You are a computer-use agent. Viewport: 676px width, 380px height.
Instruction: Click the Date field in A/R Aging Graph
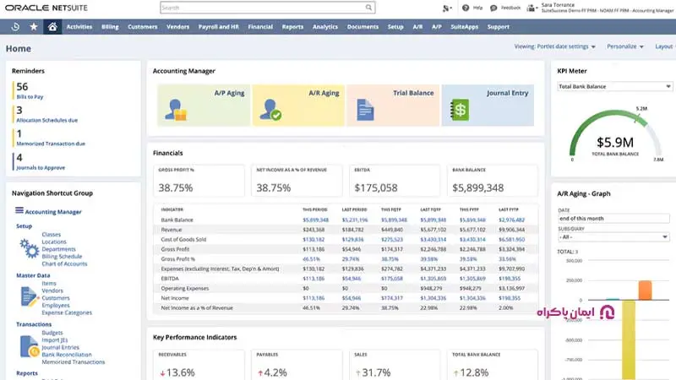pos(613,219)
